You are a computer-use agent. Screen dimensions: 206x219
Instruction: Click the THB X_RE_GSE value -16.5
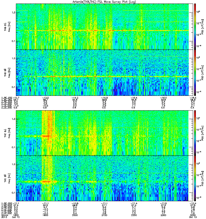click(x=193, y=98)
